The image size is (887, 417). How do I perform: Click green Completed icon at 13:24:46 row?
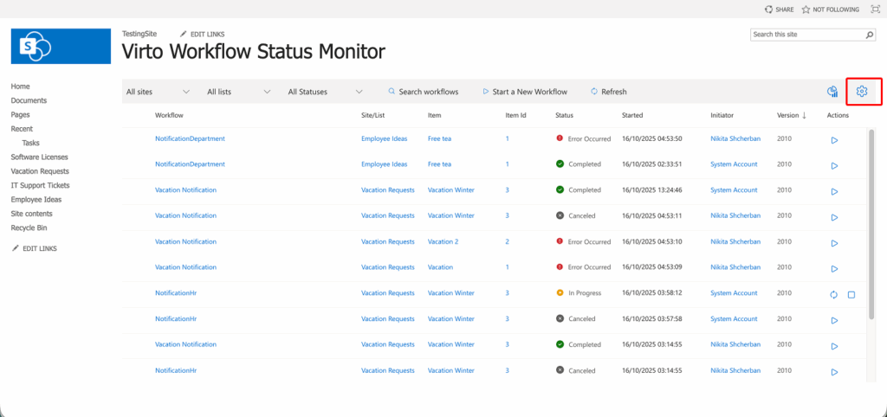click(560, 189)
